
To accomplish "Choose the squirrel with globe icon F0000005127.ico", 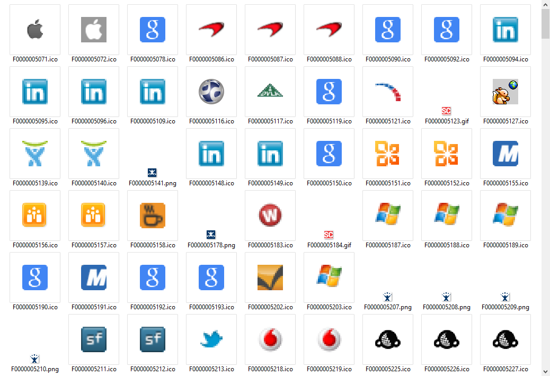I will click(505, 92).
